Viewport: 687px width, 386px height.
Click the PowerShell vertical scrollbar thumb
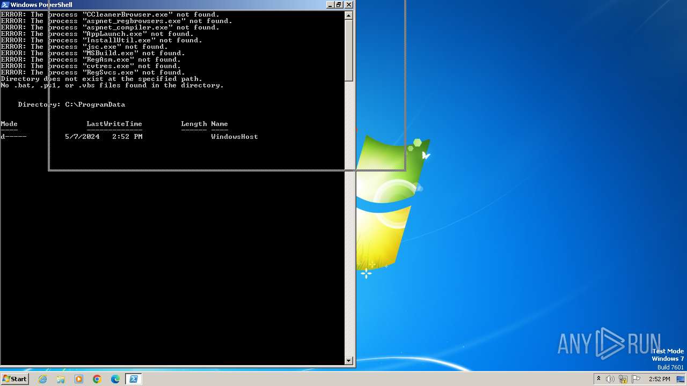click(349, 51)
